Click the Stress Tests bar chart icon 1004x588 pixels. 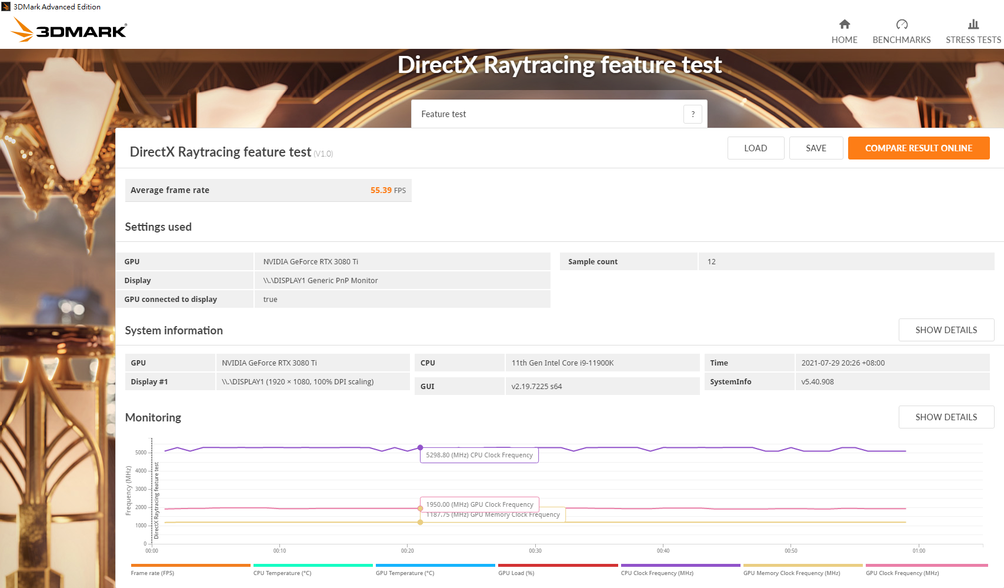click(973, 24)
